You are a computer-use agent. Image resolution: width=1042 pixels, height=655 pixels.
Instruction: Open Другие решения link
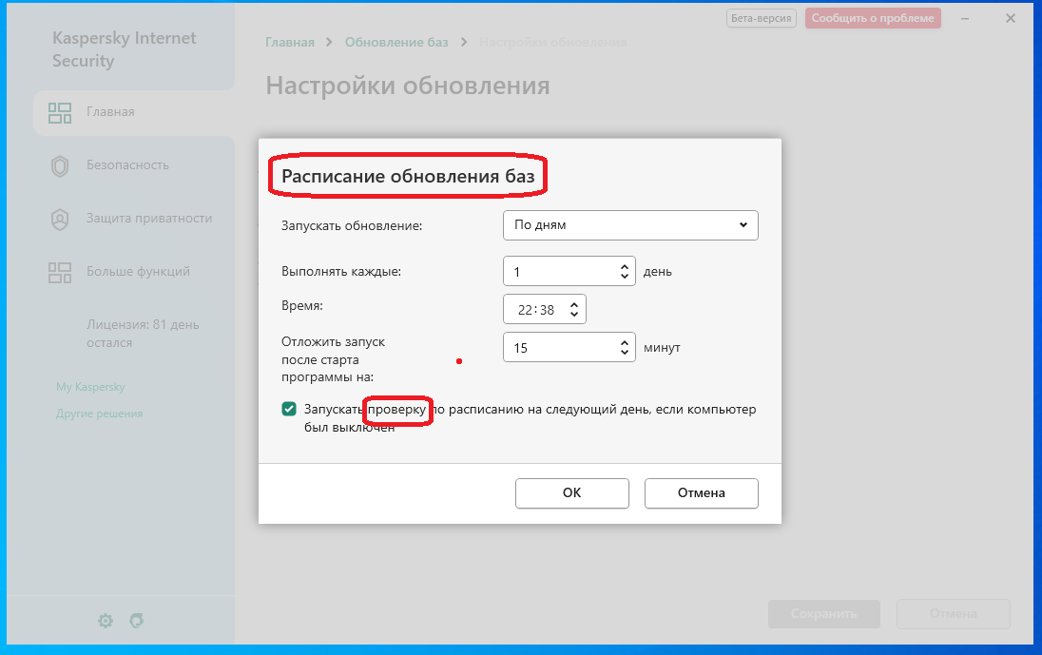[100, 414]
